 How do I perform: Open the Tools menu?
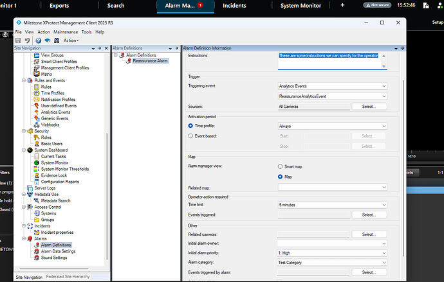pyautogui.click(x=86, y=32)
